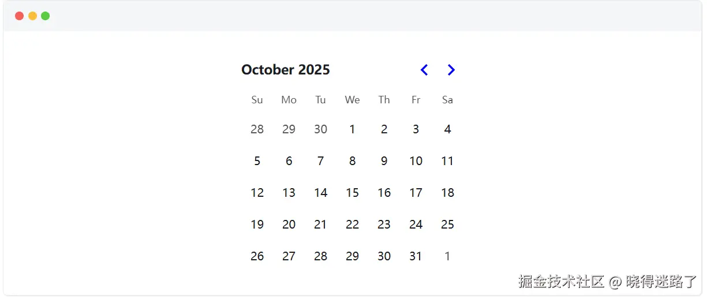Go to next month with right chevron

451,70
